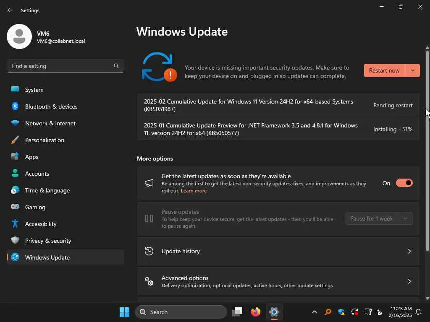
Task: Click the Privacy & security shield icon
Action: (x=15, y=240)
